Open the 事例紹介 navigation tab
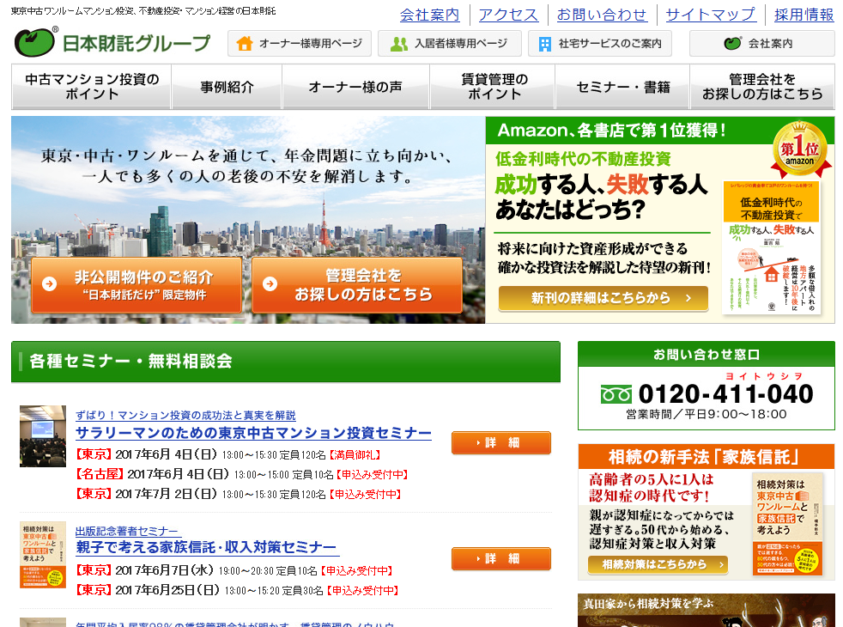Image resolution: width=843 pixels, height=627 pixels. 227,86
